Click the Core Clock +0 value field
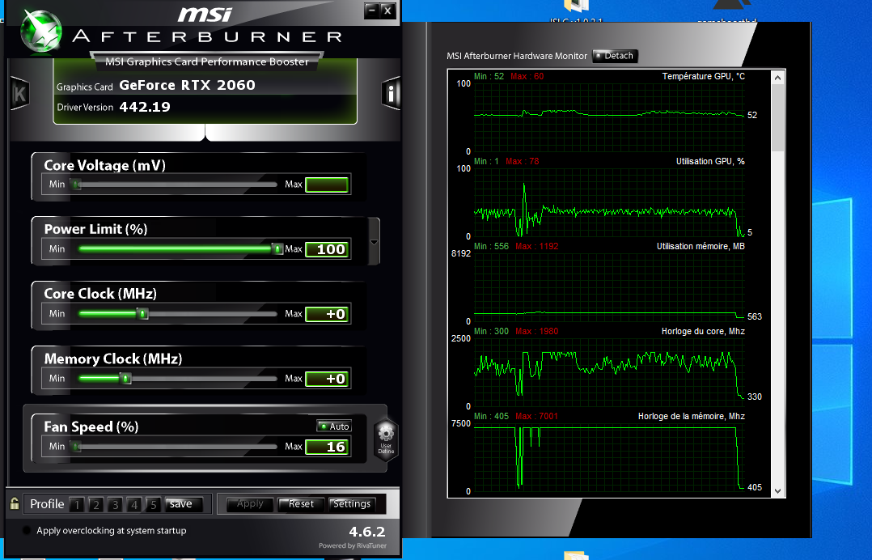This screenshot has width=872, height=560. [327, 314]
